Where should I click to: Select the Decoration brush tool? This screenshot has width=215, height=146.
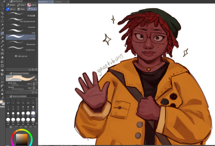[2, 54]
